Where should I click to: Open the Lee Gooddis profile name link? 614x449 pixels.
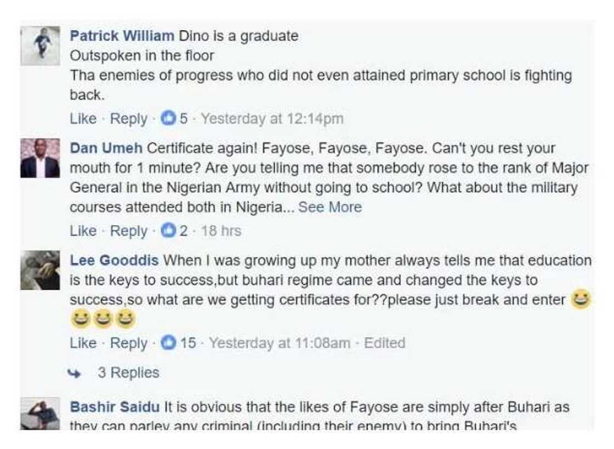click(x=114, y=260)
